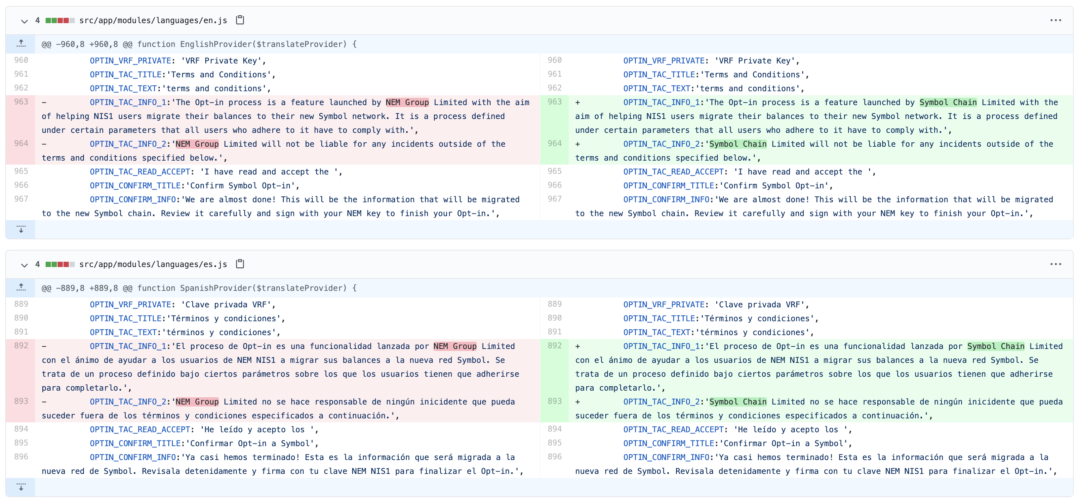Click en.js diffstat colored squares
This screenshot has width=1079, height=501.
[60, 20]
